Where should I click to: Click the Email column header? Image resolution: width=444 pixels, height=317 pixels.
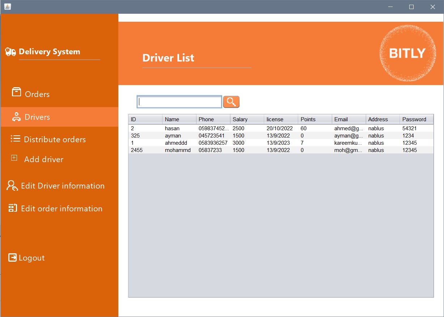pos(349,119)
